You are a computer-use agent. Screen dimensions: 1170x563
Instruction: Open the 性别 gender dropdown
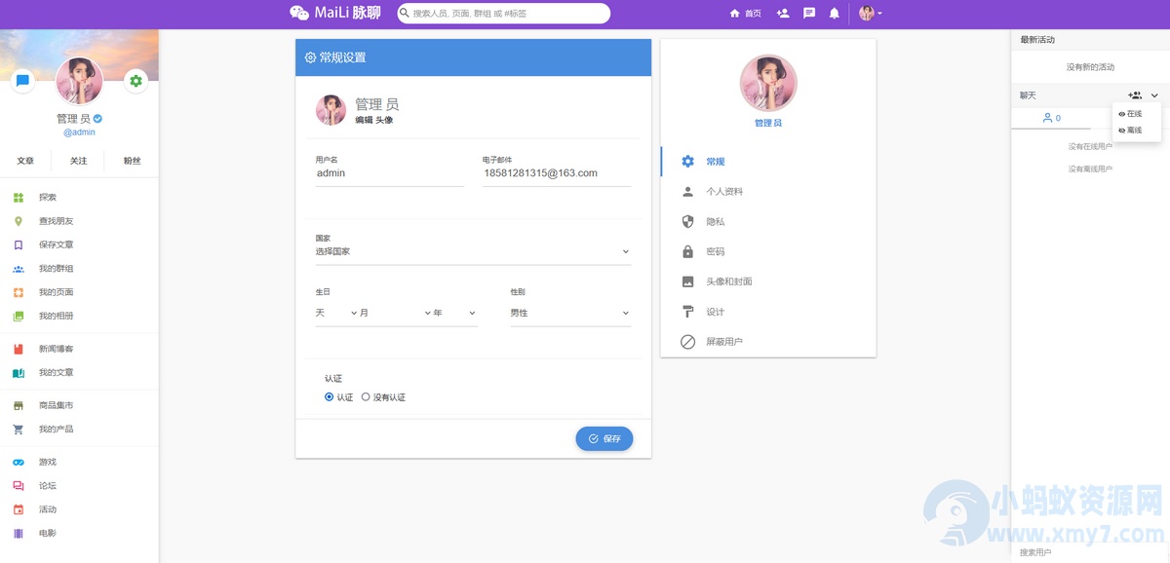(x=570, y=313)
